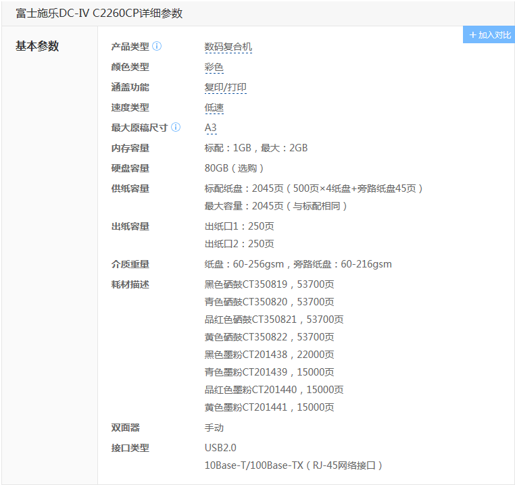Click the 品红色墨粉CT201440 line
This screenshot has height=485, width=515.
click(x=274, y=390)
